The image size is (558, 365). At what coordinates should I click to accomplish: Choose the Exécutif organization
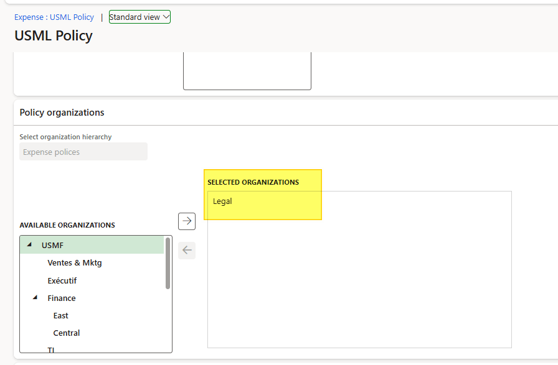tap(62, 280)
